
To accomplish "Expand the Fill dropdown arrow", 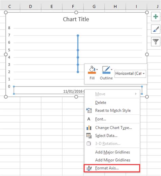I will 97,69.
